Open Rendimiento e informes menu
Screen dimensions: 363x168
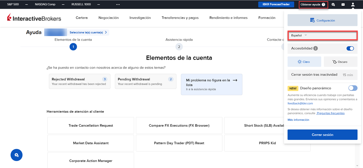click(x=229, y=18)
